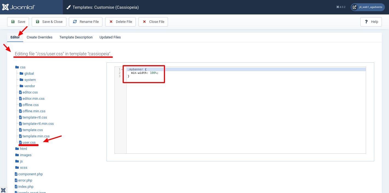The image size is (389, 193).
Task: Click file icon beside template.min.css
Action: click(20, 136)
